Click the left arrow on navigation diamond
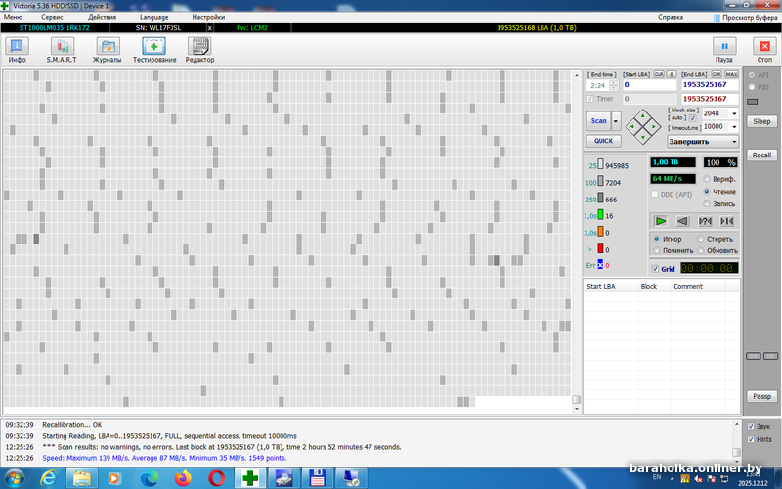 [x=632, y=127]
